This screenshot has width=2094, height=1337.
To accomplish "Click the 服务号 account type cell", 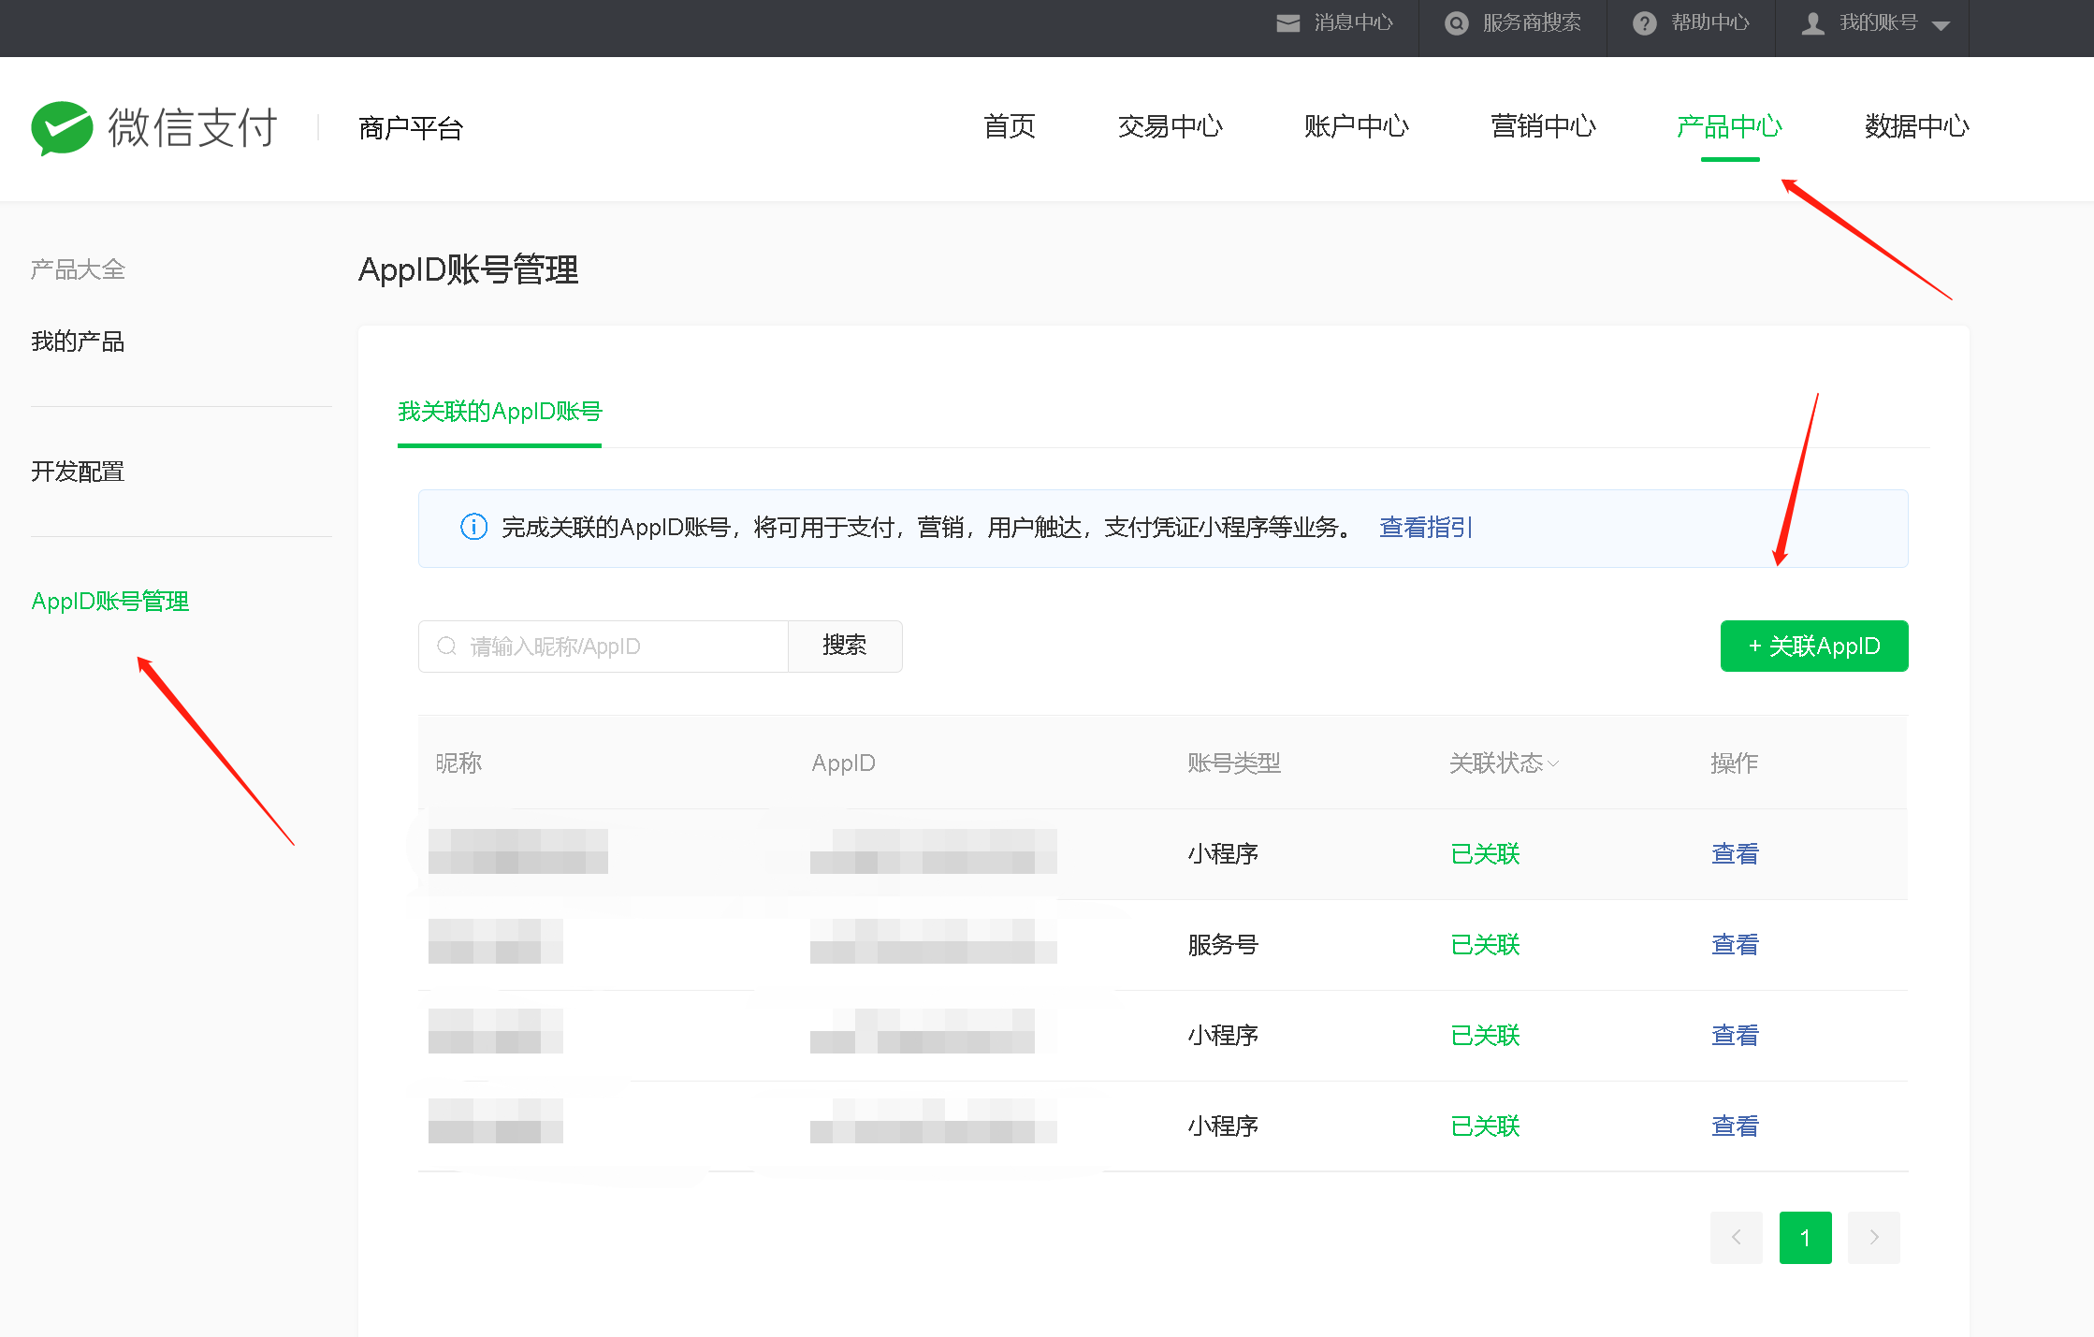I will coord(1223,945).
